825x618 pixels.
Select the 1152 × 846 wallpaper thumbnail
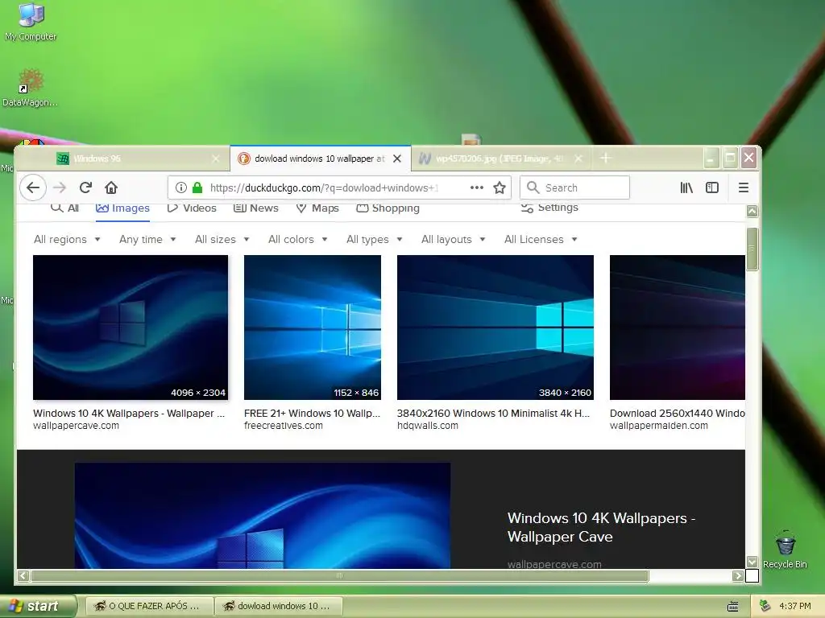tap(313, 328)
